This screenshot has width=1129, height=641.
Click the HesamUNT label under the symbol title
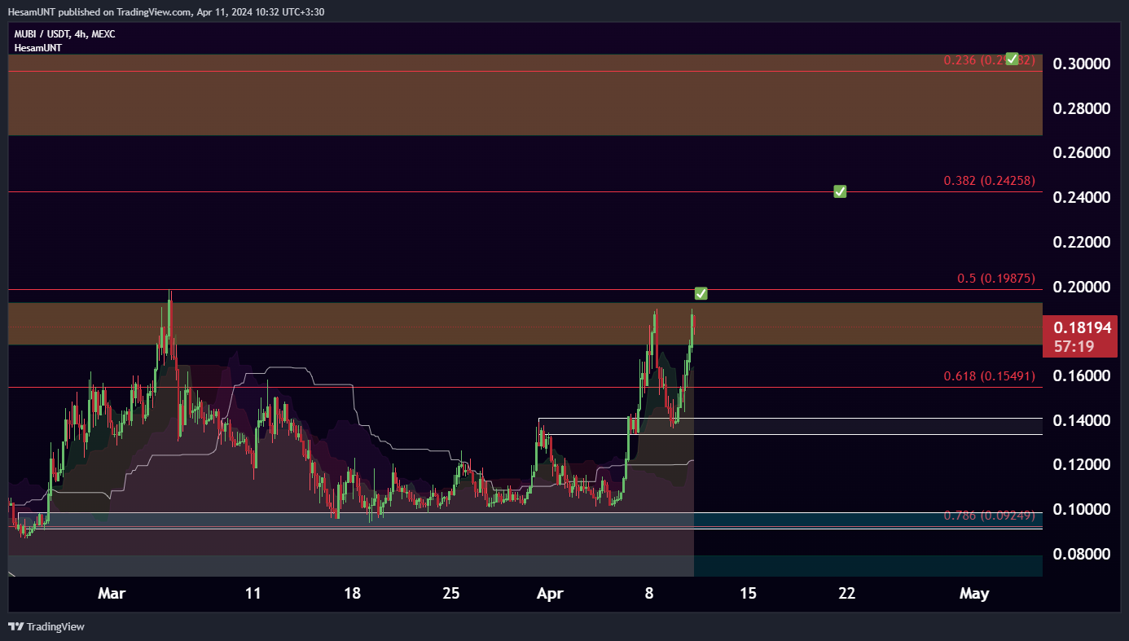tap(37, 48)
